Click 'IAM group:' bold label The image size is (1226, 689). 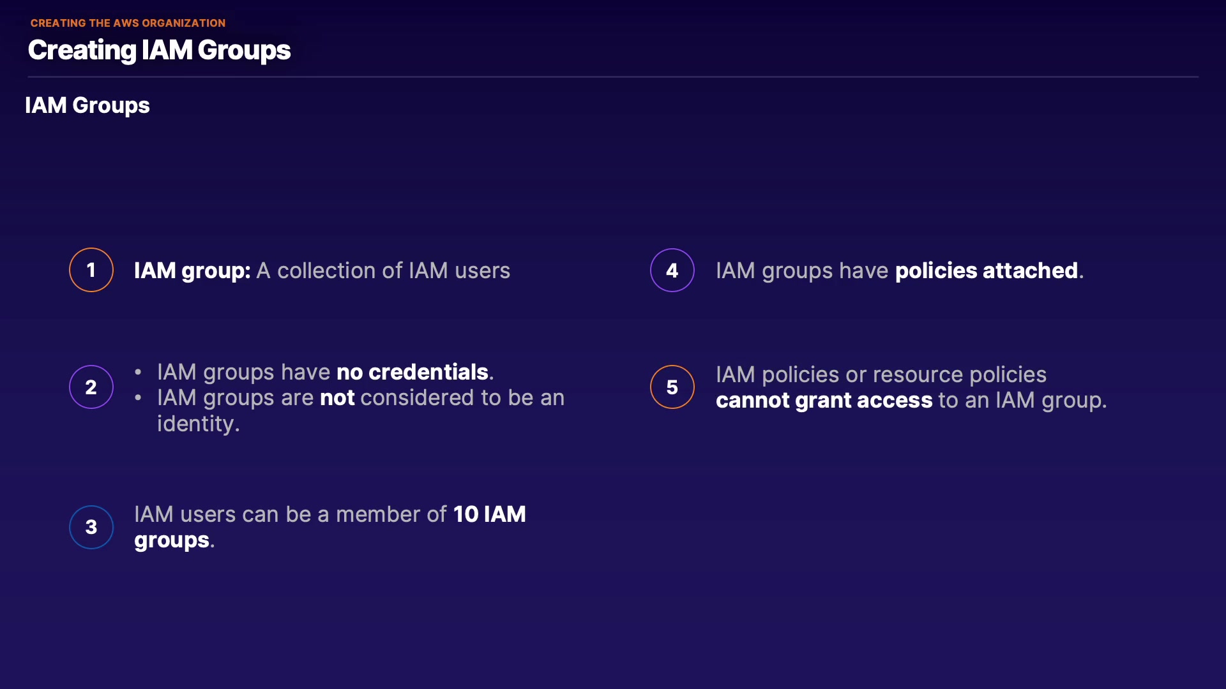192,270
